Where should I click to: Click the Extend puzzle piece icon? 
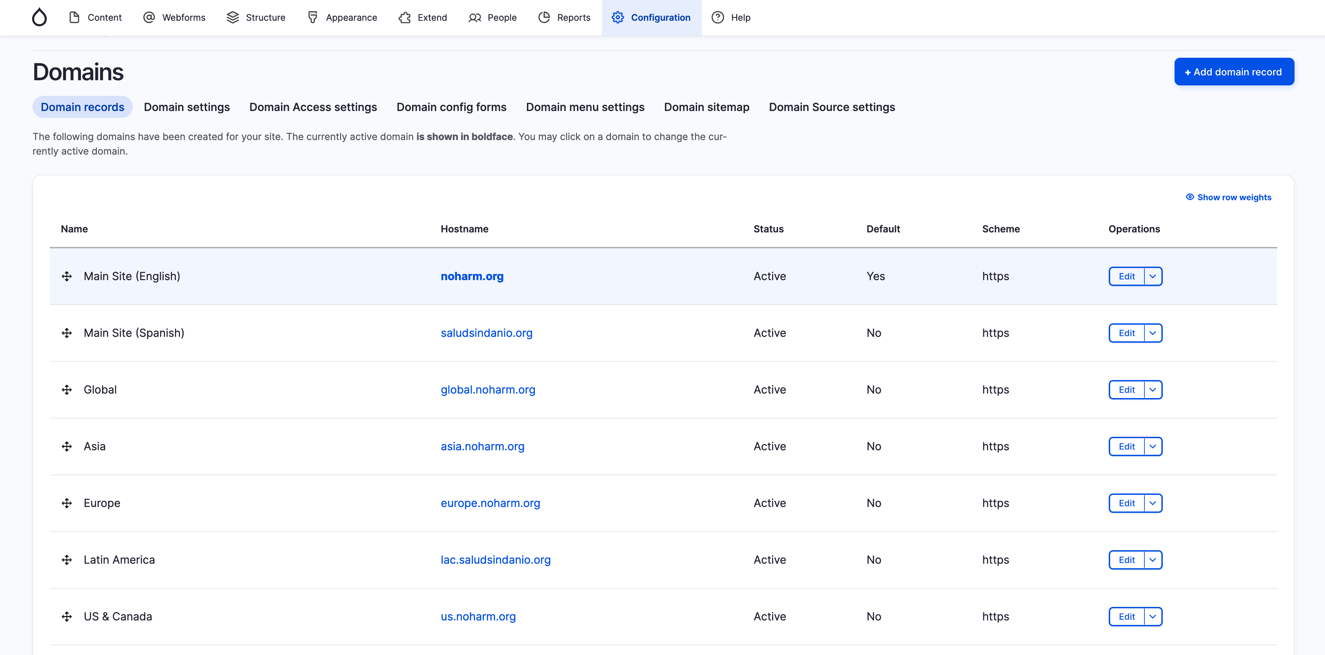[405, 18]
